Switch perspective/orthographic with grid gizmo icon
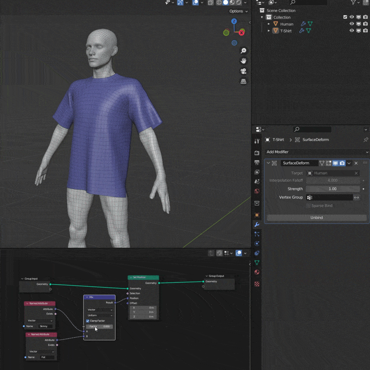 [243, 81]
